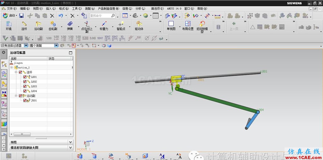
Task: Click the blue link L004 in viewport
Action: (x=252, y=120)
